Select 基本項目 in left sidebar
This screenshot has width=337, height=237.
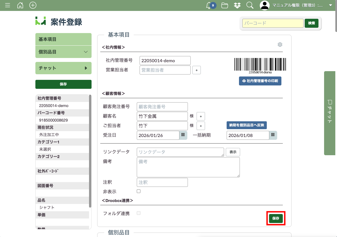[63, 39]
